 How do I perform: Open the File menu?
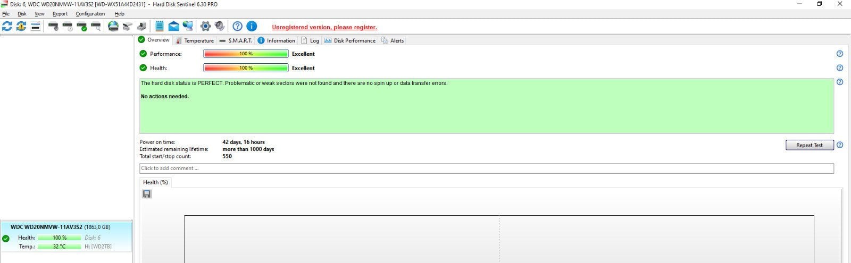6,14
